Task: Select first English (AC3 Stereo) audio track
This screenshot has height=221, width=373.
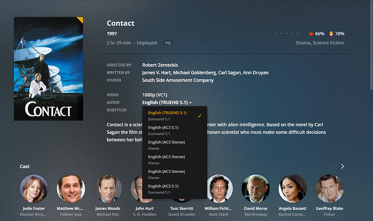Action: [x=175, y=145]
